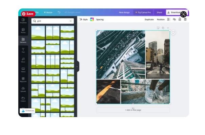
Task: Open the Templates sidebar panel
Action: 23,21
